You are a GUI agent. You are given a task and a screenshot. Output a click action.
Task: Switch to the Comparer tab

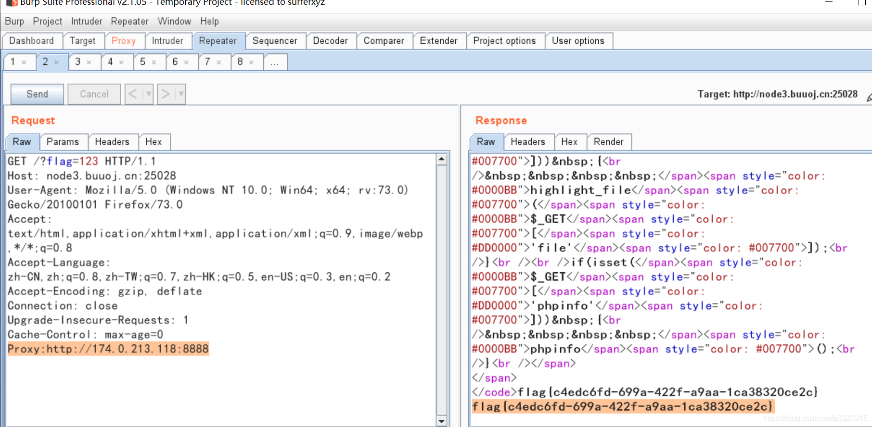click(384, 41)
